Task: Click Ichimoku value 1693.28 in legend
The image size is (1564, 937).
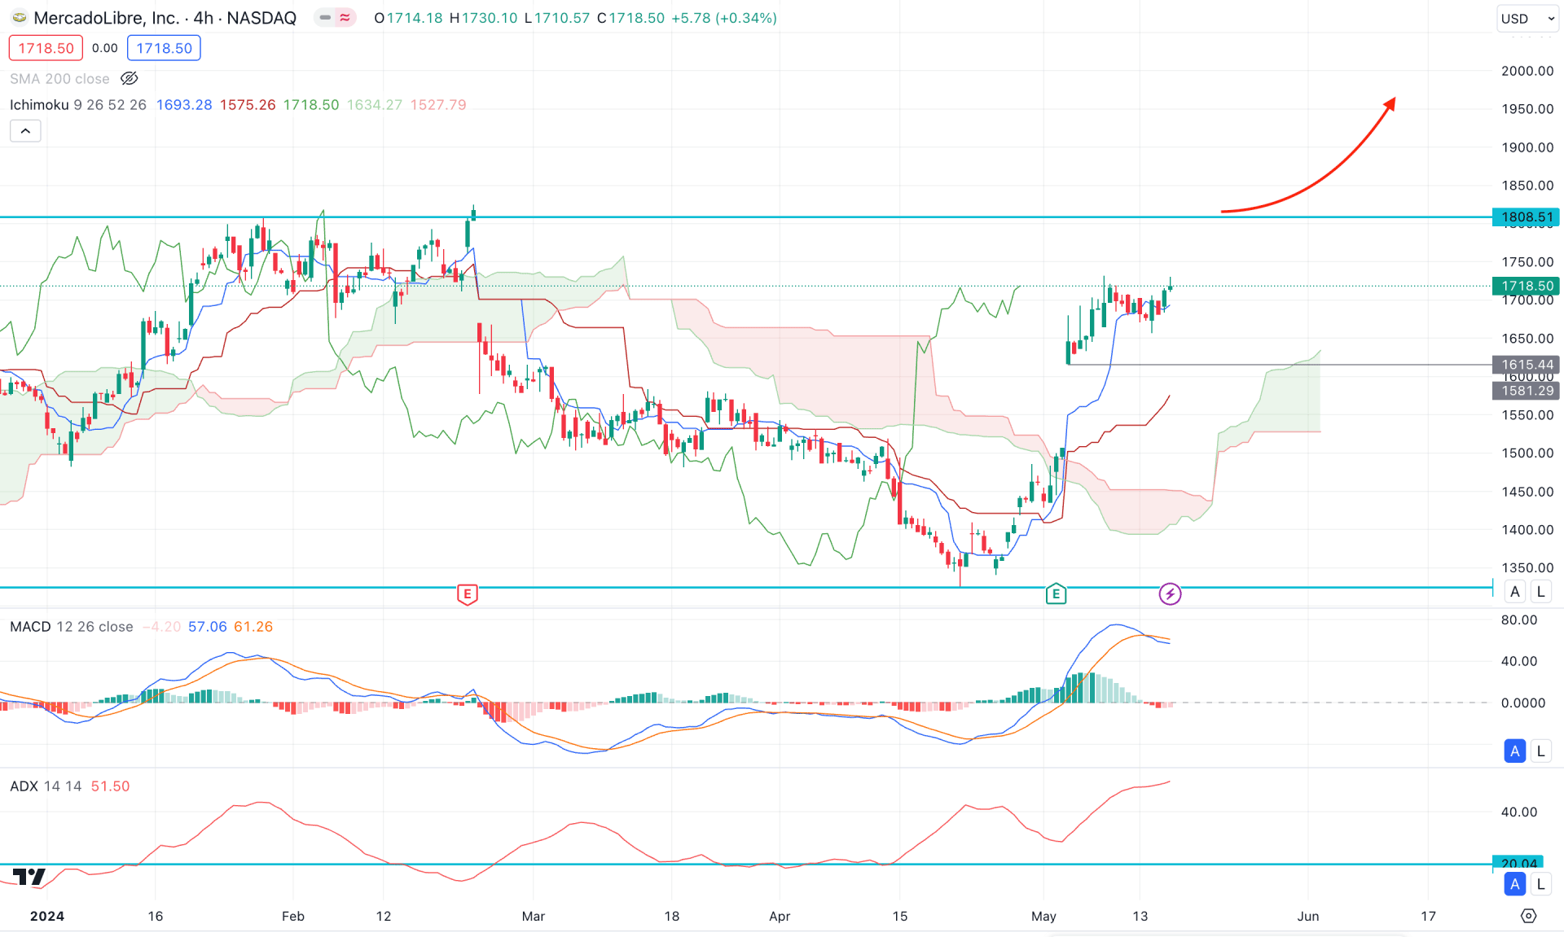Action: pyautogui.click(x=184, y=105)
